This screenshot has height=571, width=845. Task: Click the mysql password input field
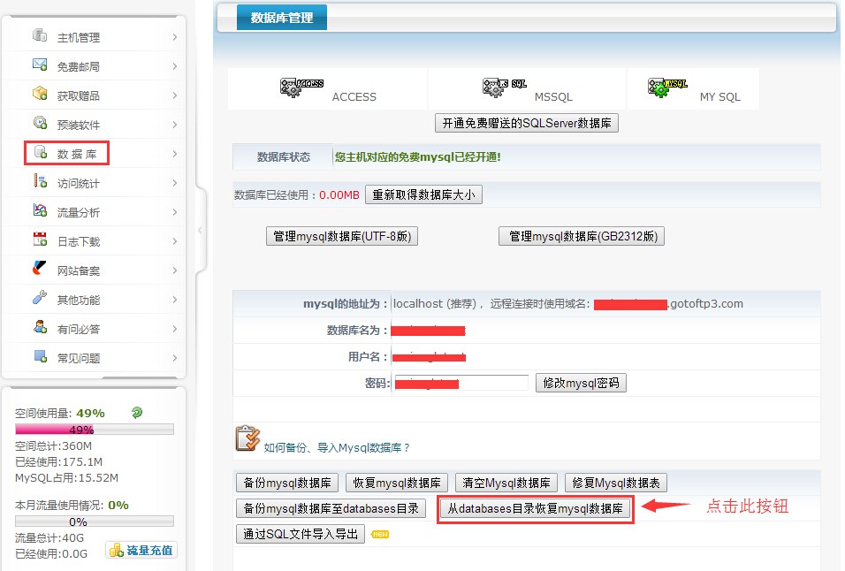coord(461,383)
